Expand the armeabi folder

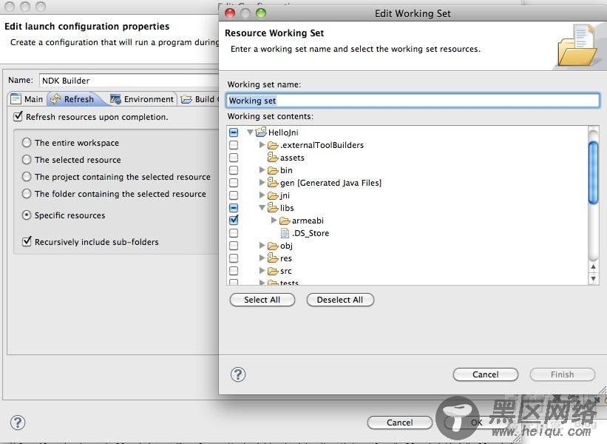274,221
